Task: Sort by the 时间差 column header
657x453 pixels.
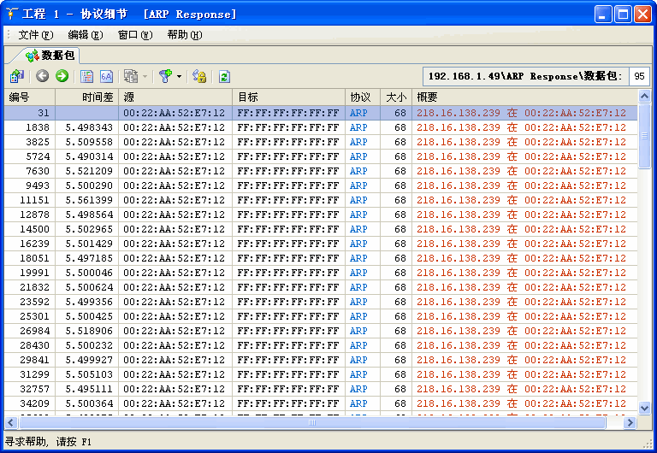Action: [x=86, y=97]
